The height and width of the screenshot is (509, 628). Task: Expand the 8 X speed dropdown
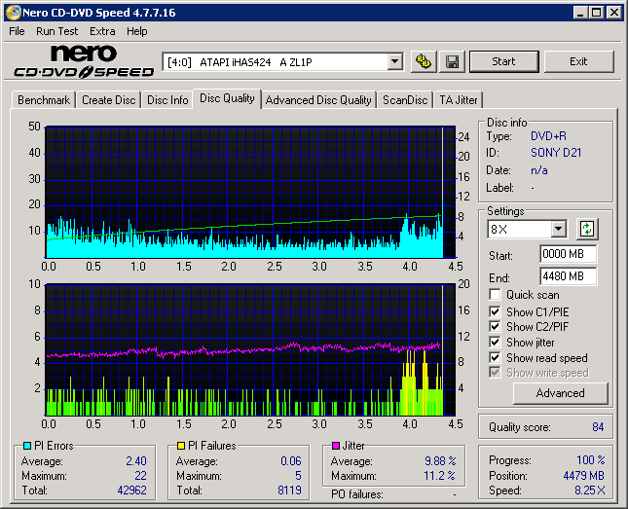coord(558,230)
